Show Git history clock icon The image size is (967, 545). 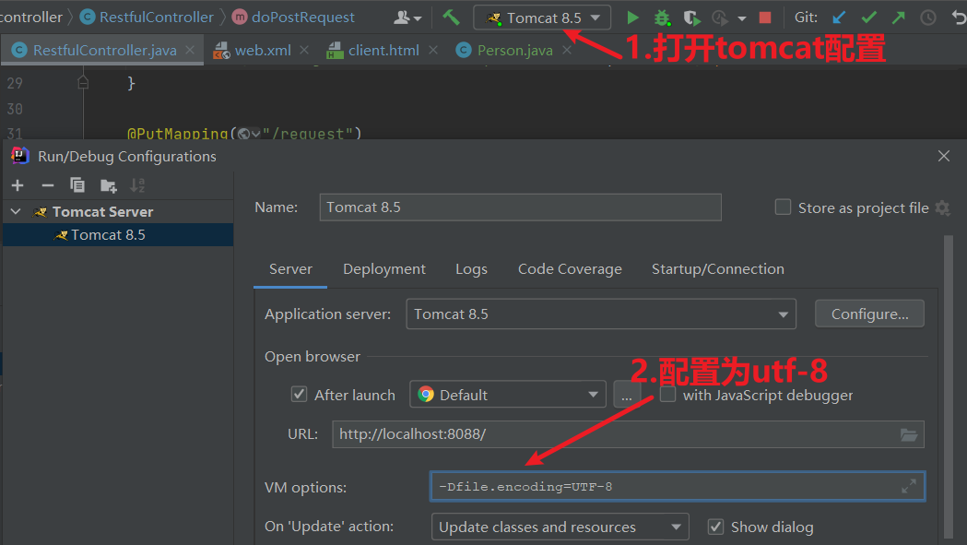coord(927,18)
